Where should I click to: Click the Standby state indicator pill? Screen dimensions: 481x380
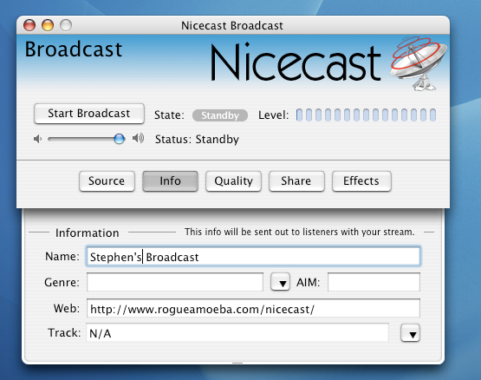pyautogui.click(x=220, y=115)
